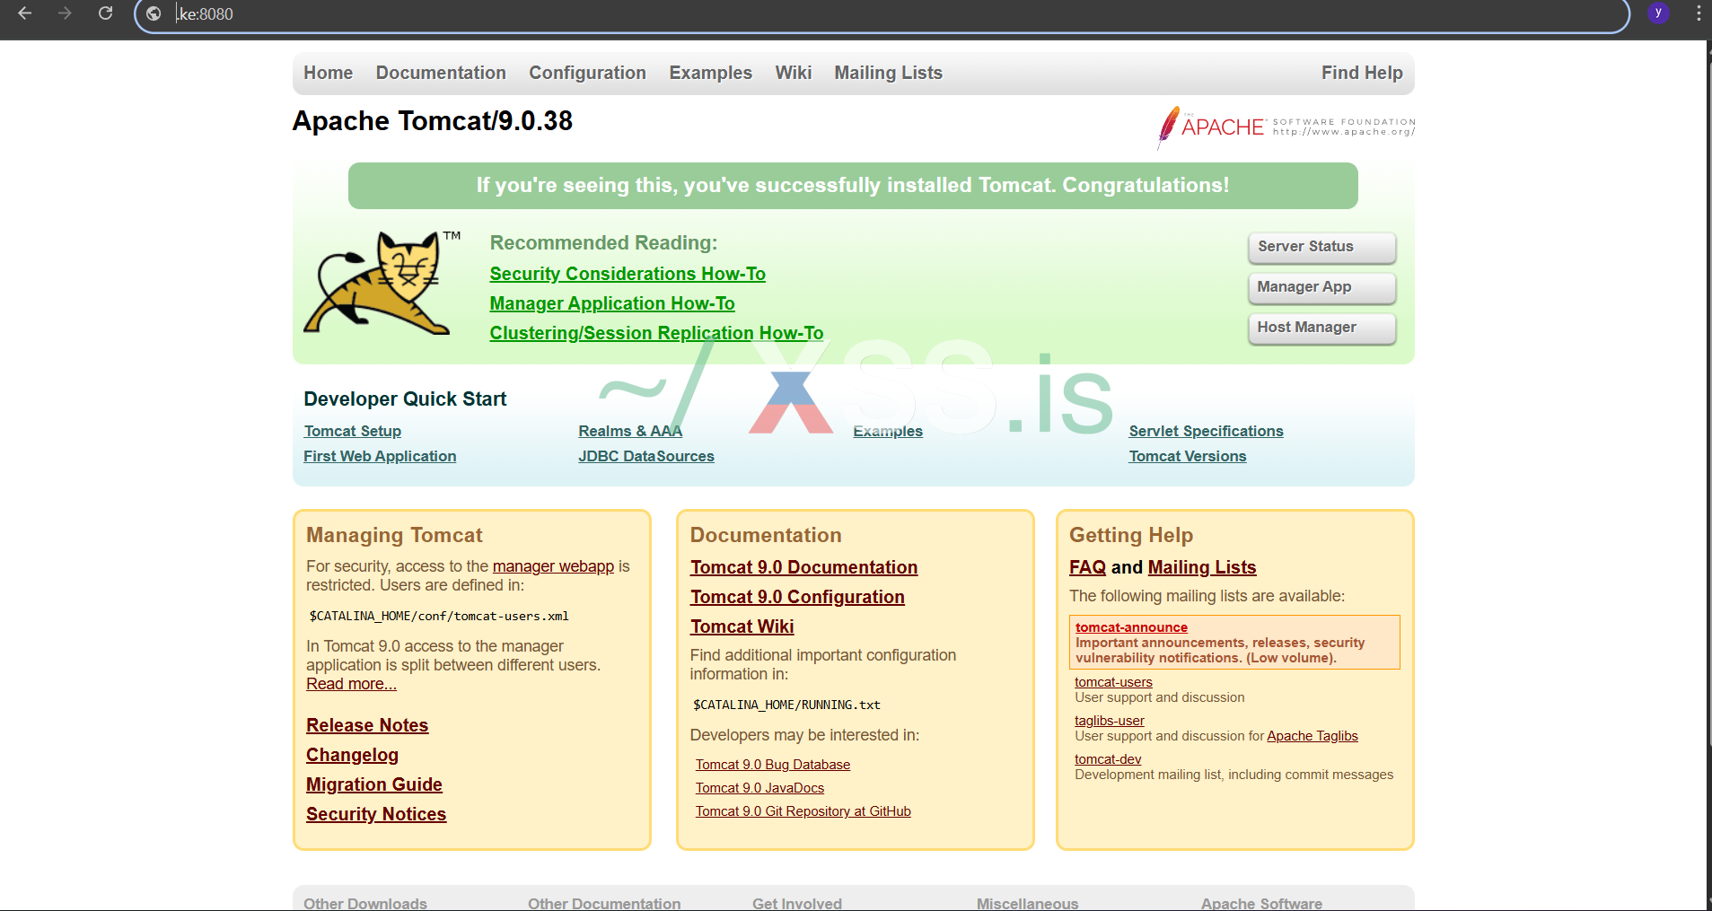Open Tomcat 9.0 Documentation link
The image size is (1712, 911).
pyautogui.click(x=803, y=567)
